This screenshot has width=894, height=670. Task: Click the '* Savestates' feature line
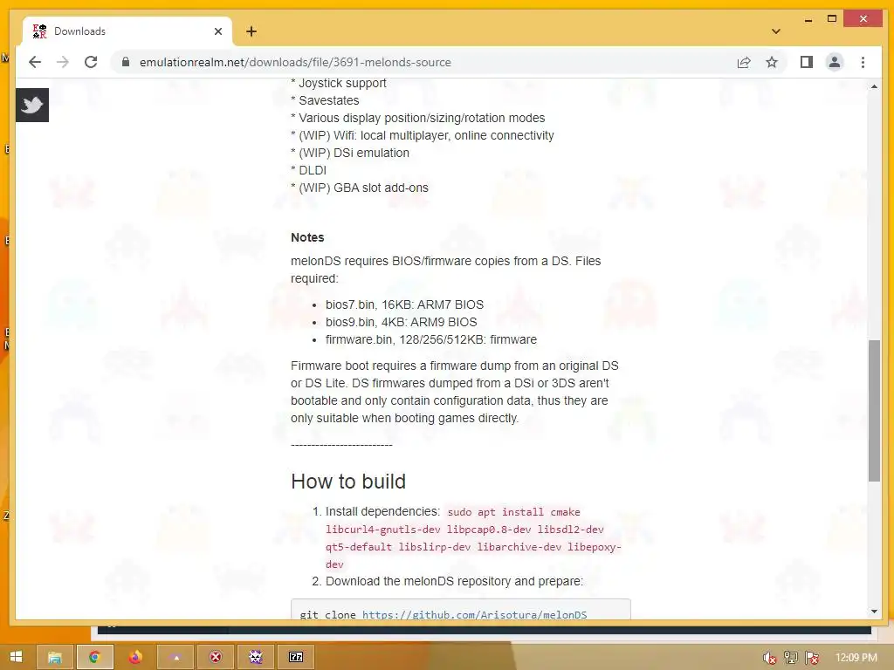pos(325,100)
